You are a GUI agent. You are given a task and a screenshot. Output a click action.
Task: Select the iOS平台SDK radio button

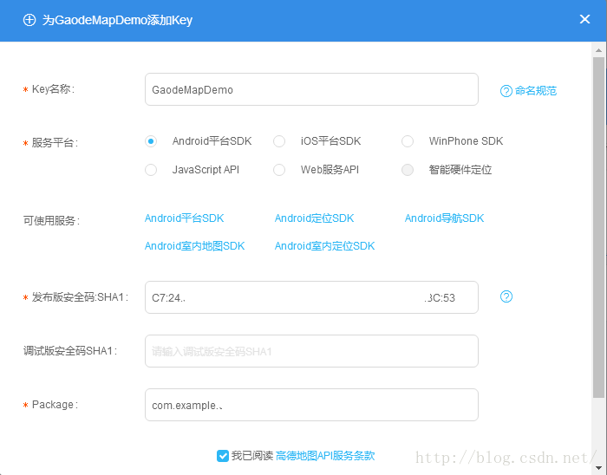[x=279, y=141]
